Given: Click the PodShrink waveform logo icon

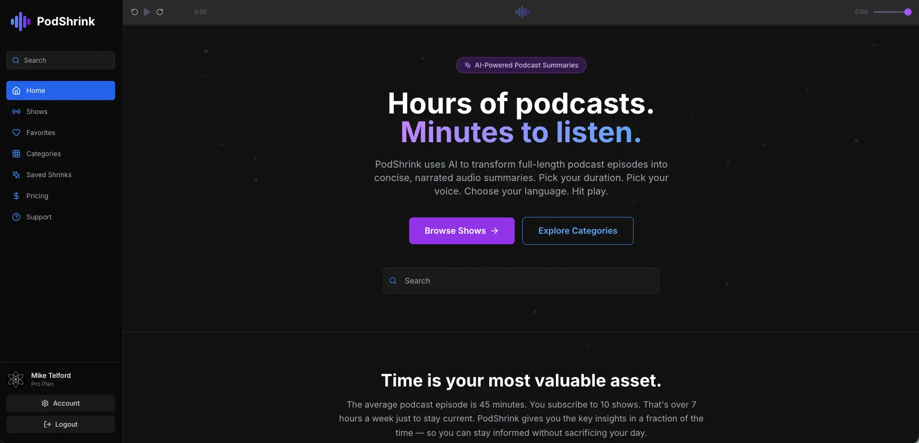Looking at the screenshot, I should click(x=21, y=21).
